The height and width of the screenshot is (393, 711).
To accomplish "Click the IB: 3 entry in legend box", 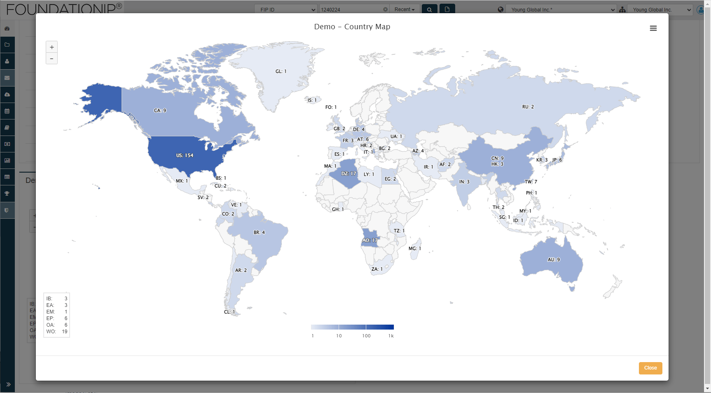I will pyautogui.click(x=57, y=299).
